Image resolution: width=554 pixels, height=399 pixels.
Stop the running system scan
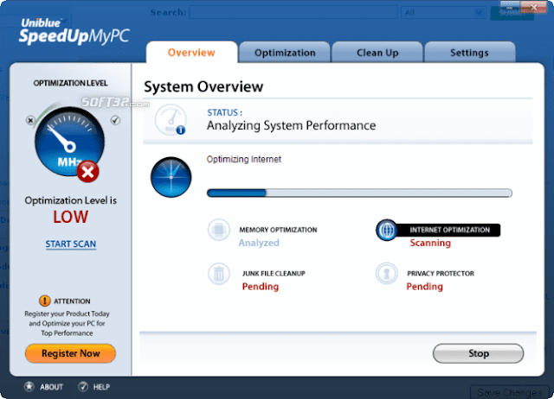(x=478, y=353)
